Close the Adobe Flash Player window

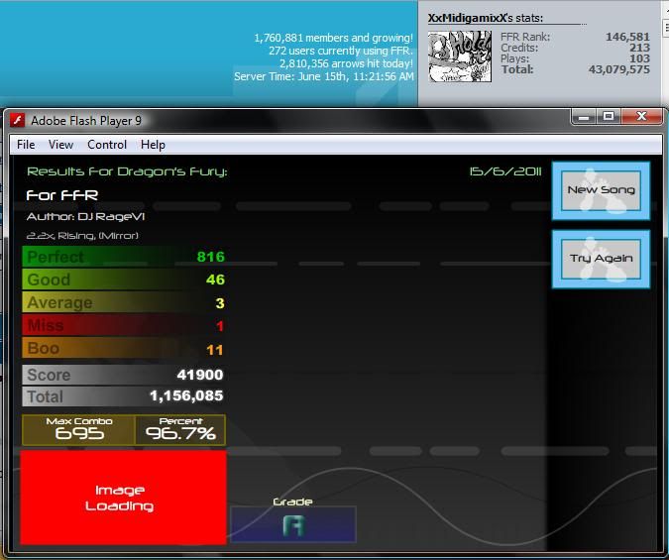point(642,117)
